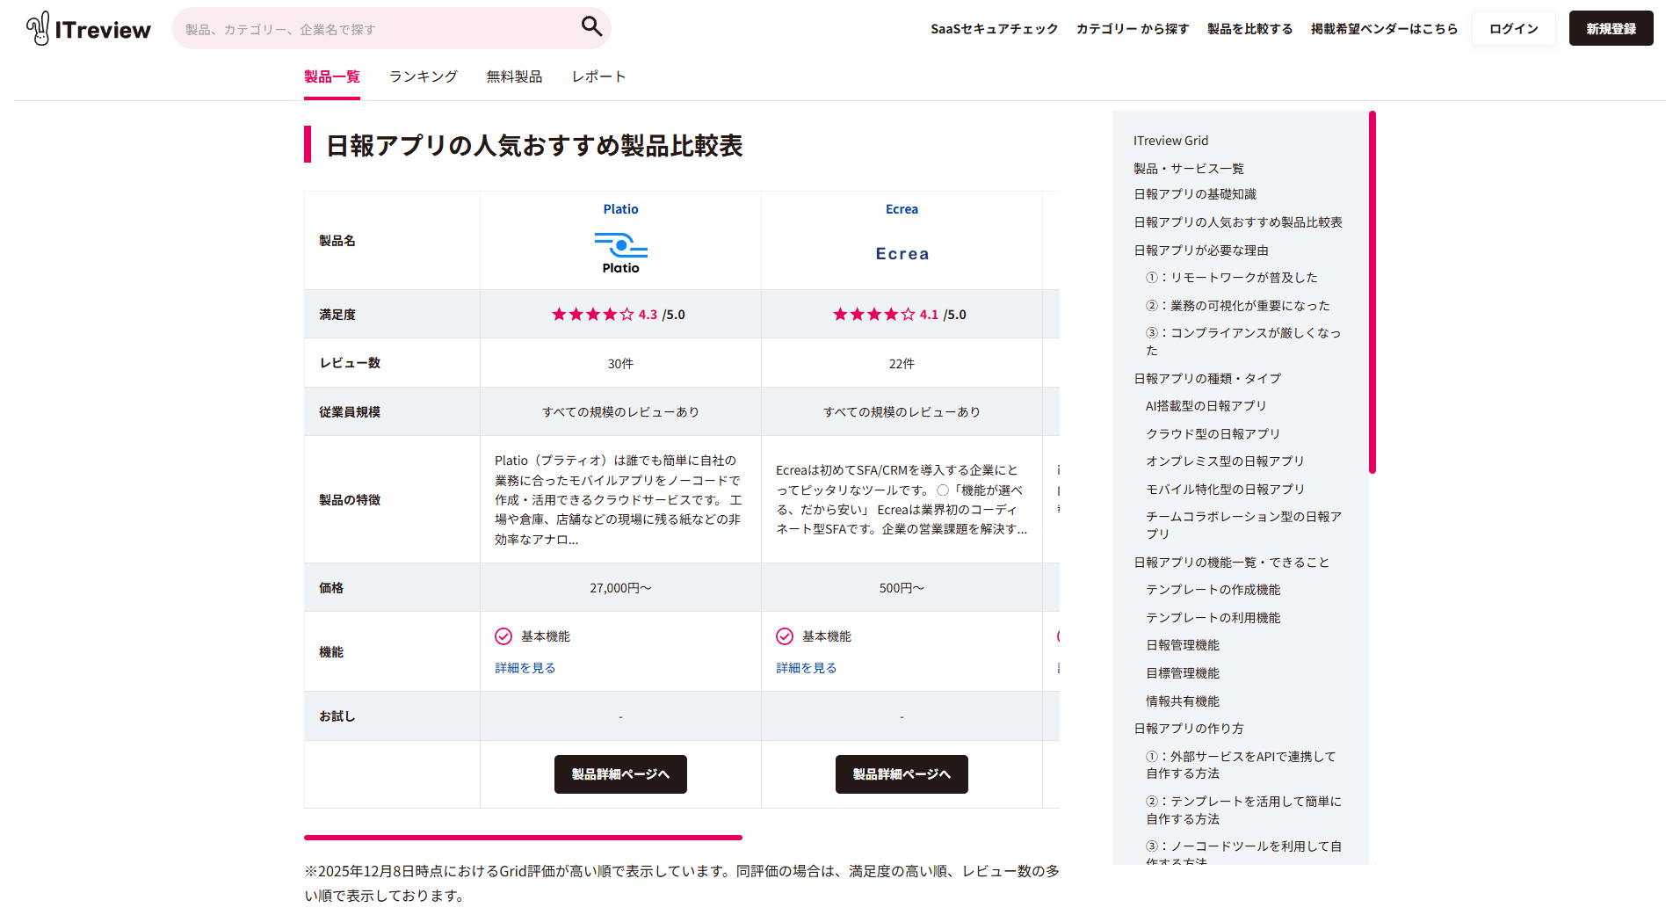This screenshot has height=915, width=1673.
Task: Jump to 日報アプリの種類・タイプ section
Action: coord(1207,379)
